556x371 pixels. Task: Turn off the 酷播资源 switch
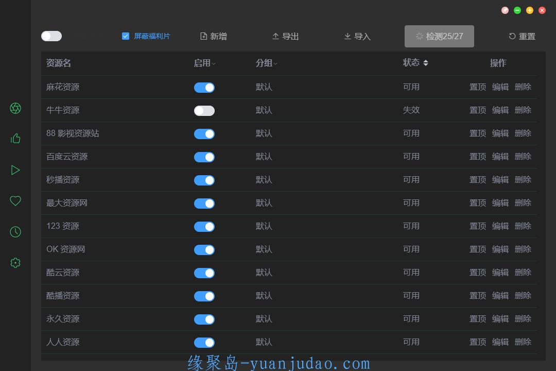204,296
